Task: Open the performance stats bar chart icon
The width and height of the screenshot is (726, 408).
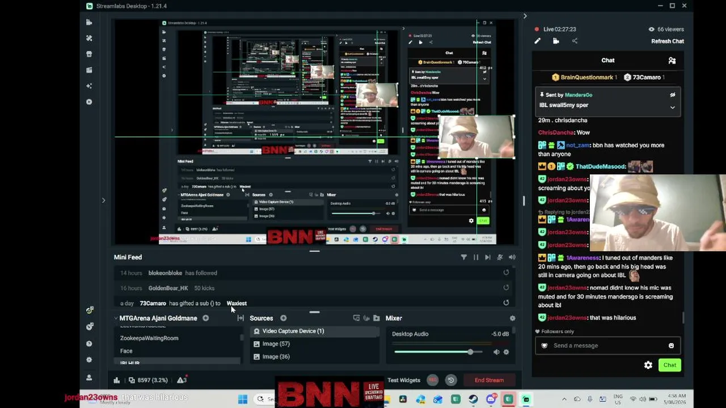Action: point(117,380)
